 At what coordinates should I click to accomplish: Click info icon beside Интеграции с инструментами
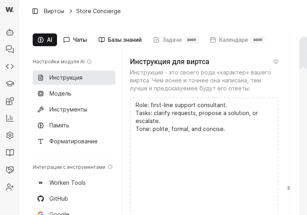click(x=110, y=167)
